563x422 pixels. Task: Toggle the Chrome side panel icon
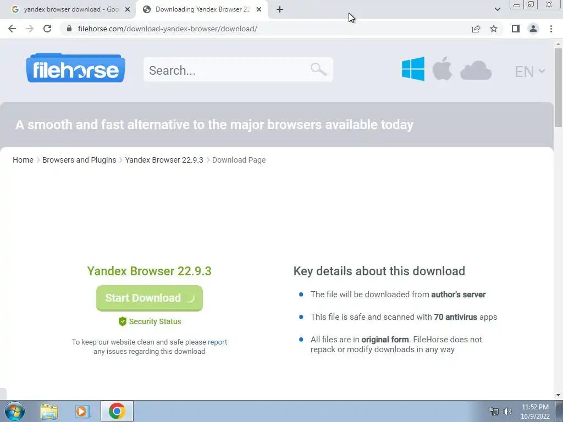point(516,29)
